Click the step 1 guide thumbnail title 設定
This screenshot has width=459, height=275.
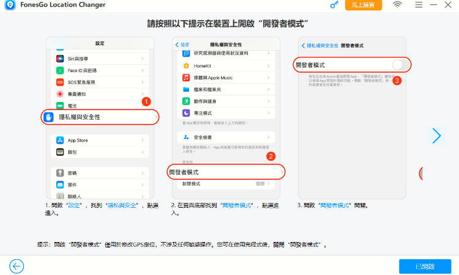pyautogui.click(x=100, y=43)
